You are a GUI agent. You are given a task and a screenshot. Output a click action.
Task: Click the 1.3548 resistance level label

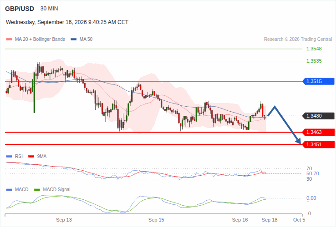point(314,49)
